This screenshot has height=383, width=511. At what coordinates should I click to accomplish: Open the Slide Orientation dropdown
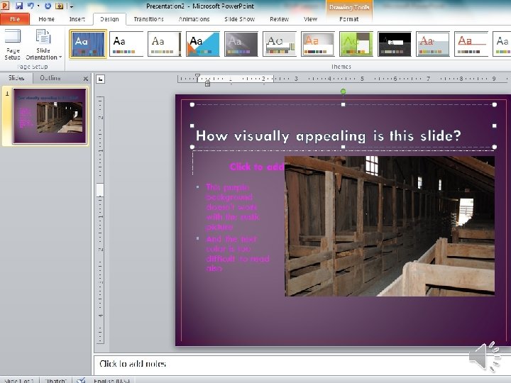(43, 45)
